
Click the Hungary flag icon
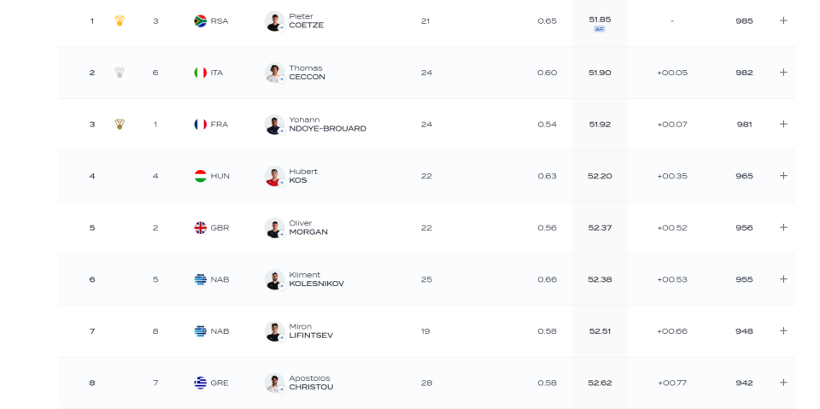[200, 176]
